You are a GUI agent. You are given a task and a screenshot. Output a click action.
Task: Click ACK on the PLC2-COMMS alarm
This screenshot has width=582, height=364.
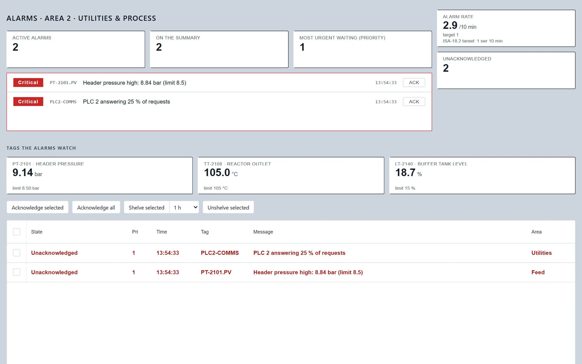point(414,102)
